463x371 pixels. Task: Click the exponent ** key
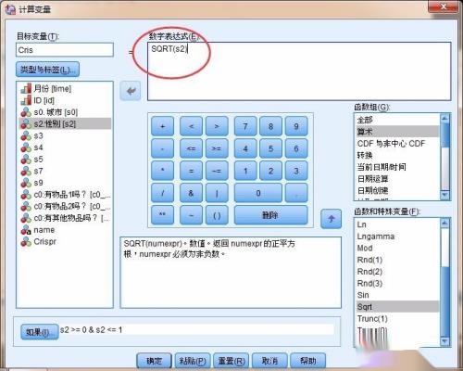pos(162,215)
